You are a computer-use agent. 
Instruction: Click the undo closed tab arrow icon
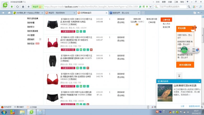[199, 13]
